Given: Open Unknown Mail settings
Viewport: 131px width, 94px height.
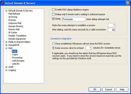Looking at the screenshot, I should [x=15, y=23].
